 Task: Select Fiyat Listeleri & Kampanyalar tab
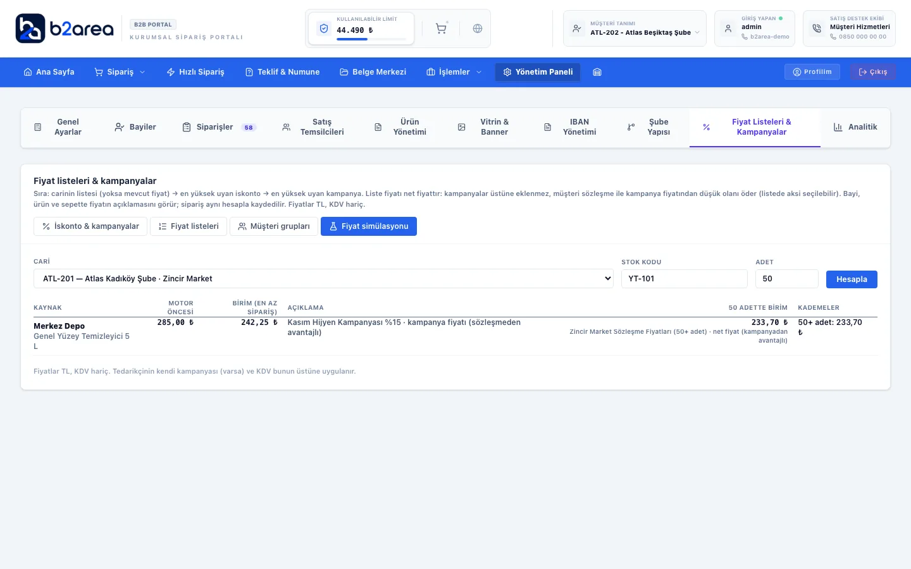(x=755, y=127)
